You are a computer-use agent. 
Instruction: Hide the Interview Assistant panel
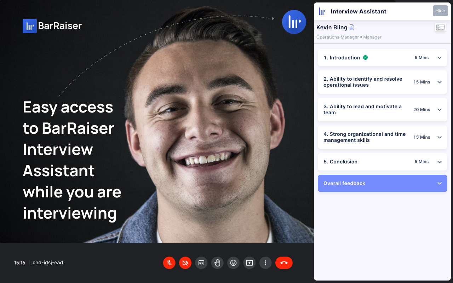coord(440,11)
